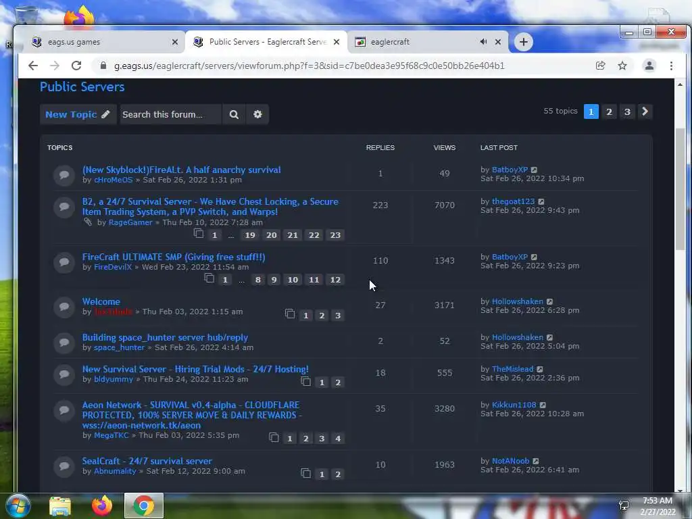The width and height of the screenshot is (692, 519).
Task: Open the Welcome topic
Action: [x=101, y=301]
